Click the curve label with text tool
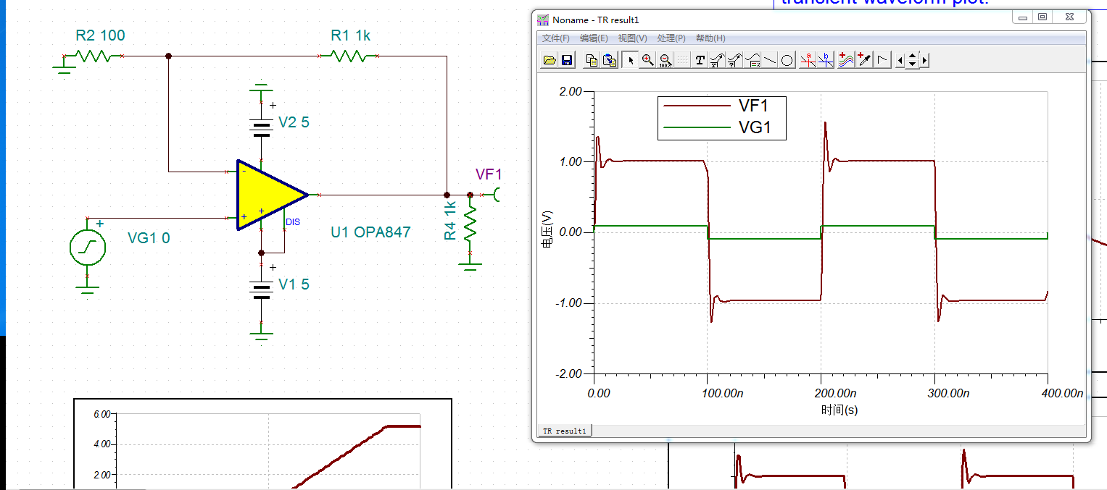The width and height of the screenshot is (1107, 490). coord(718,60)
